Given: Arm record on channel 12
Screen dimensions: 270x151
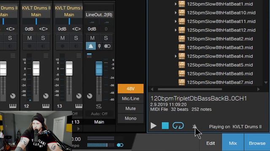Looking at the screenshot, I should click(30, 46).
